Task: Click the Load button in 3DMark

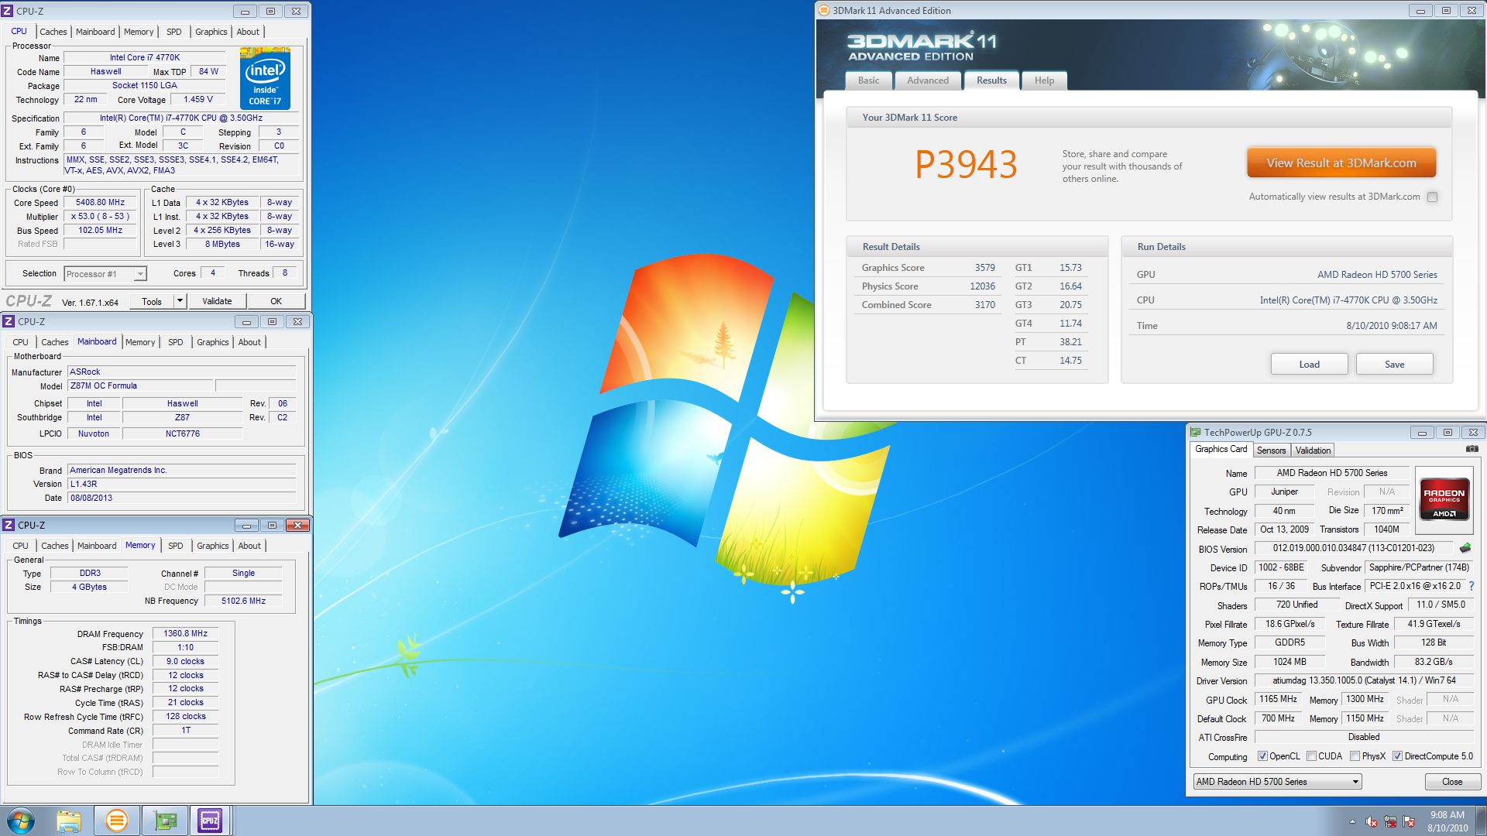Action: tap(1309, 365)
